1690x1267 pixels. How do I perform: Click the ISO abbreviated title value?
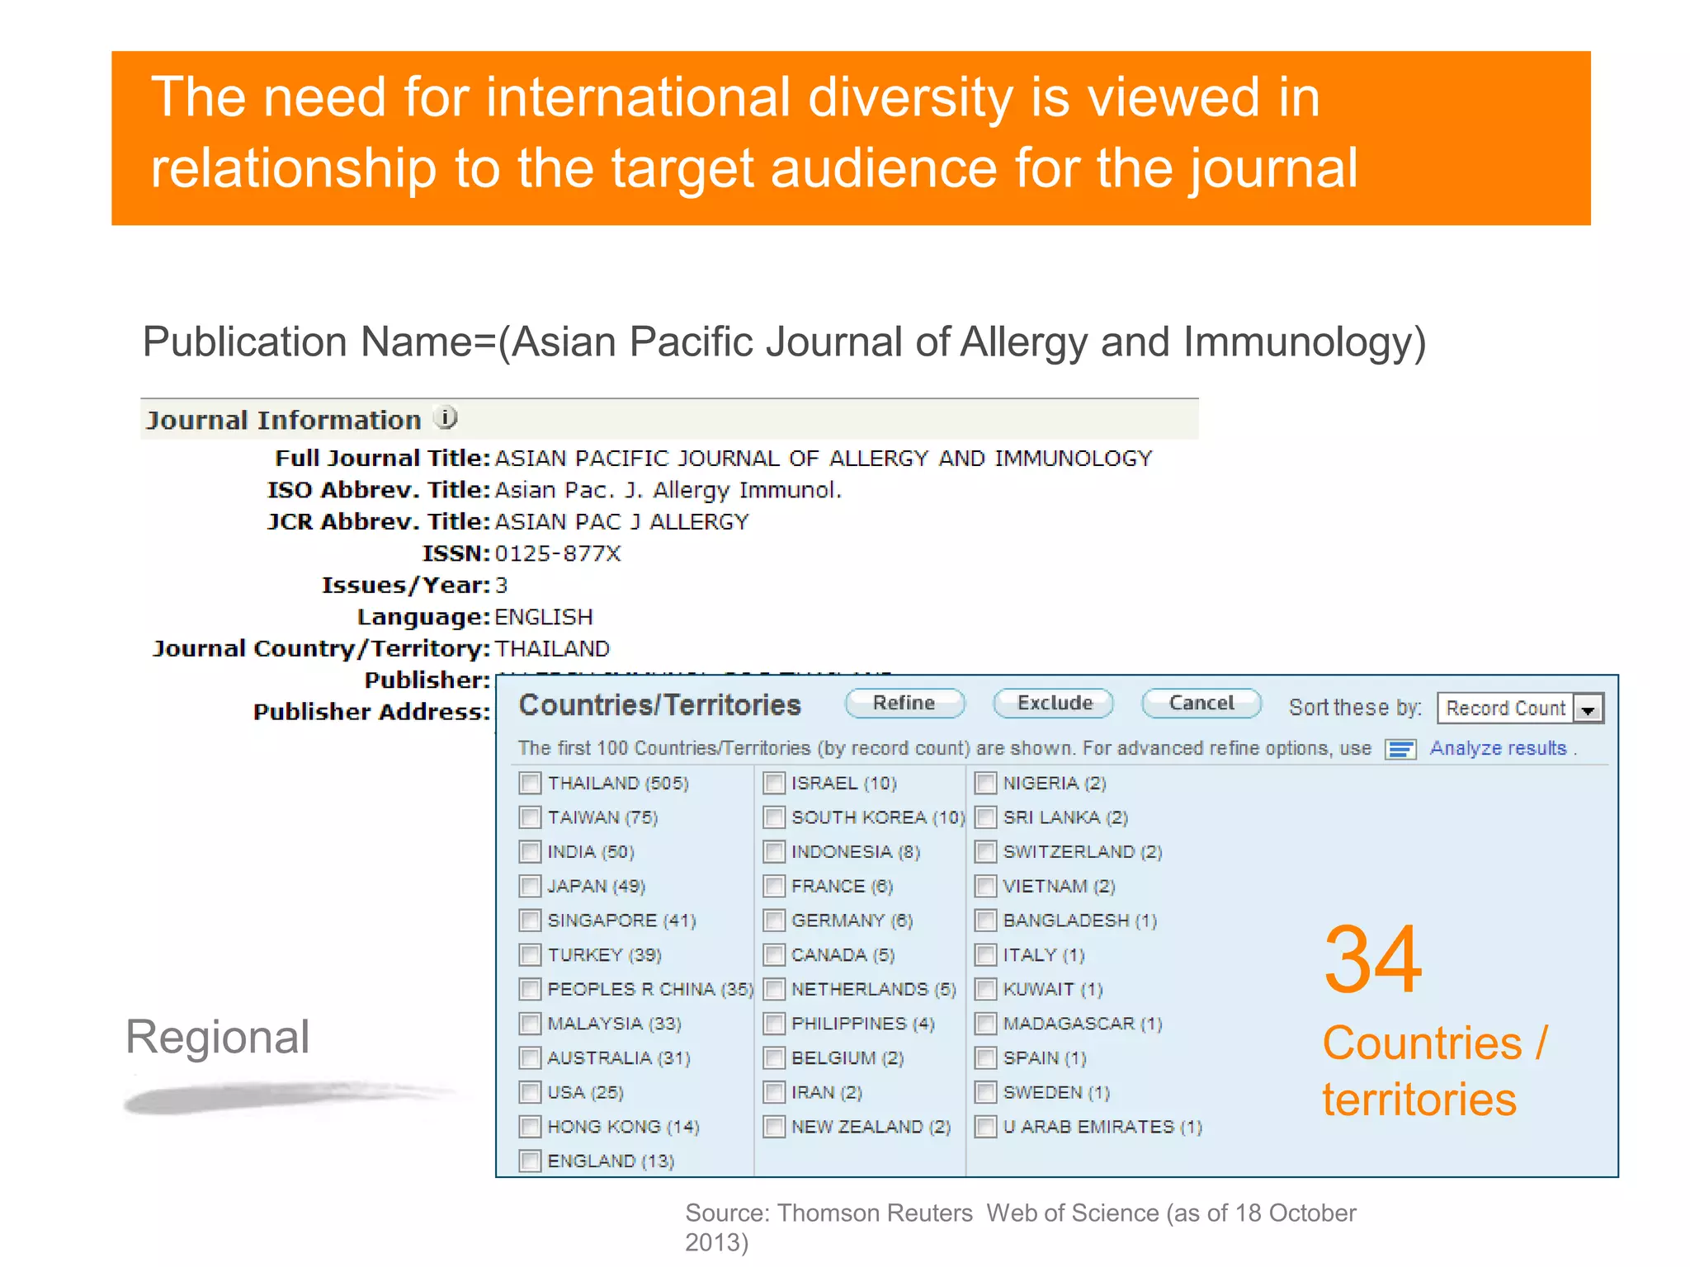668,491
